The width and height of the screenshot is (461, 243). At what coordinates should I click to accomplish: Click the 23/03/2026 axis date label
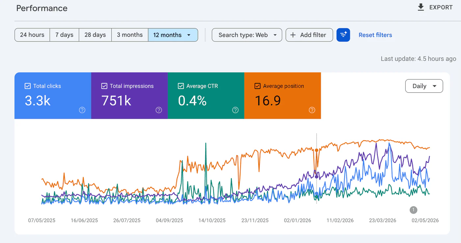[x=383, y=220]
